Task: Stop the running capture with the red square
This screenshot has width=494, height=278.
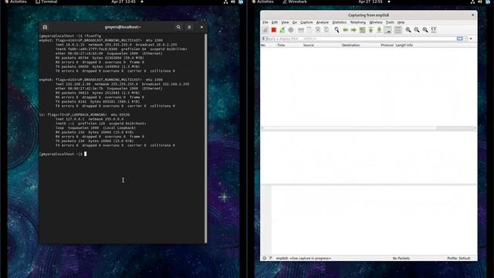Action: tap(274, 30)
